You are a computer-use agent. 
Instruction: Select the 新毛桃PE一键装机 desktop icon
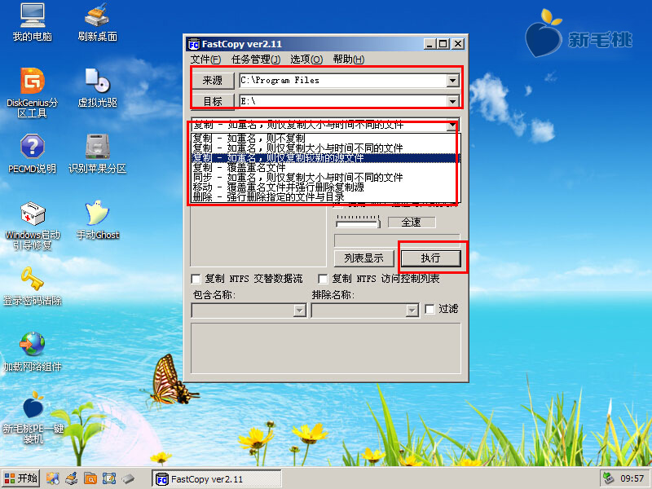click(33, 418)
